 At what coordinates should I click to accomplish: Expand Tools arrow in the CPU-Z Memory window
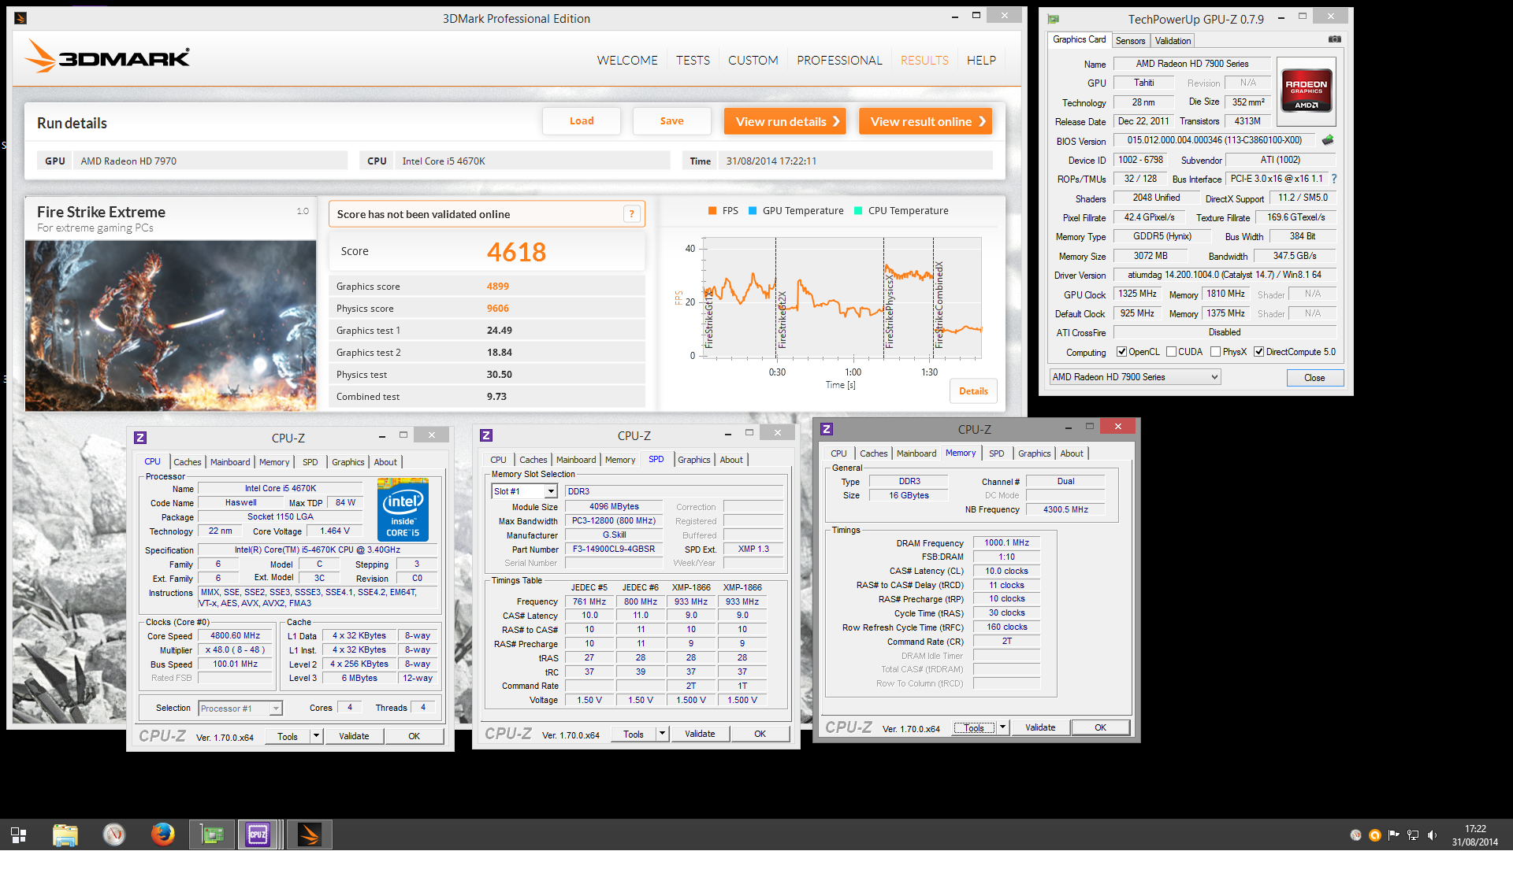click(1003, 727)
